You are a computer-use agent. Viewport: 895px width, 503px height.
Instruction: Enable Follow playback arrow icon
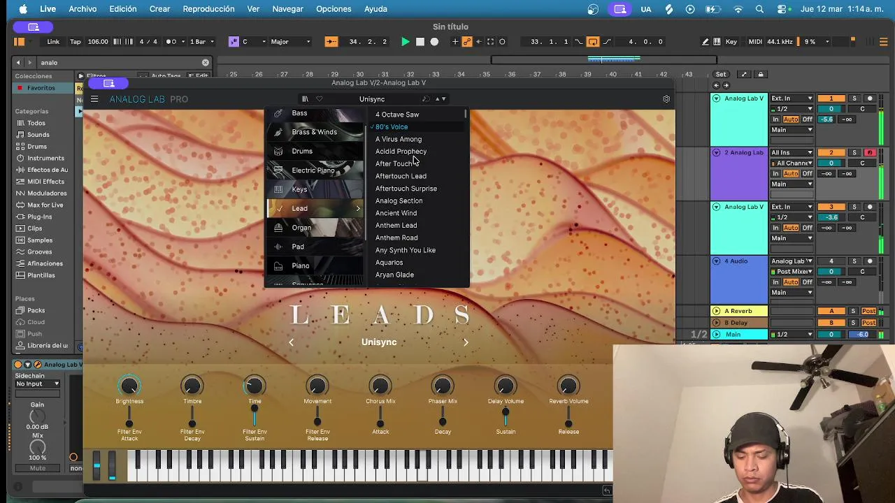[331, 42]
